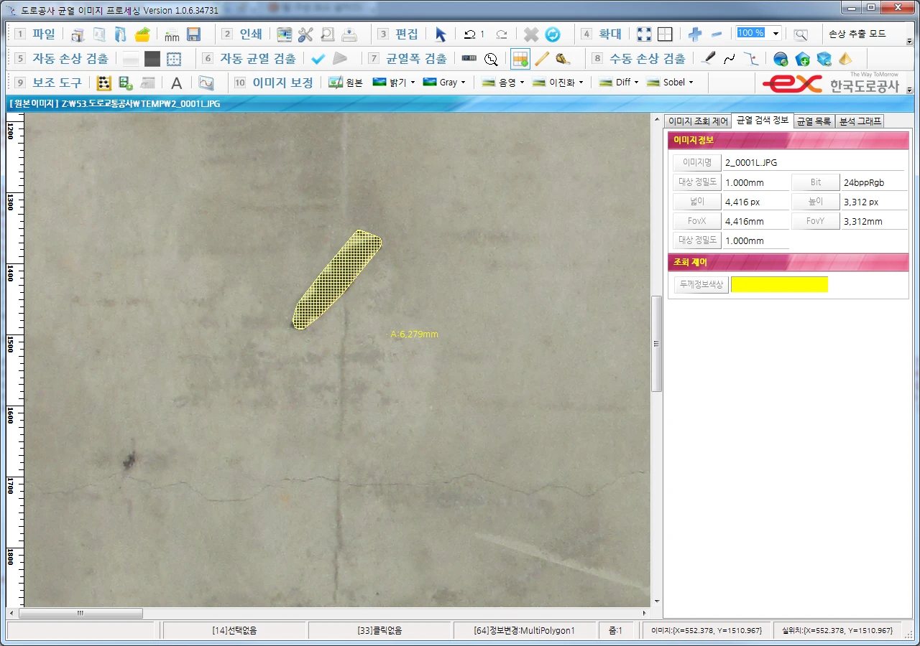Click the 손상 추출 모드 label
Image resolution: width=920 pixels, height=646 pixels.
coord(857,34)
